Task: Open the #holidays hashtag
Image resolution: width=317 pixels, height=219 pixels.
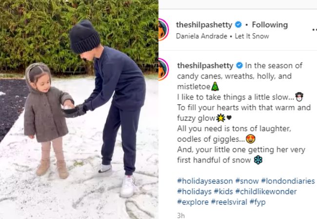Action: coord(194,192)
